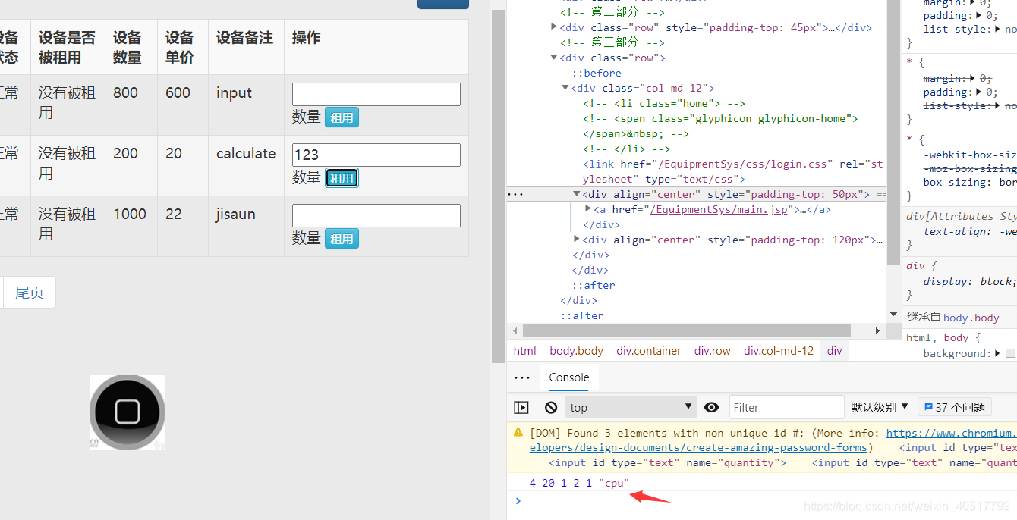This screenshot has height=520, width=1017.
Task: Open the chromium.org info link in the warning
Action: [951, 433]
